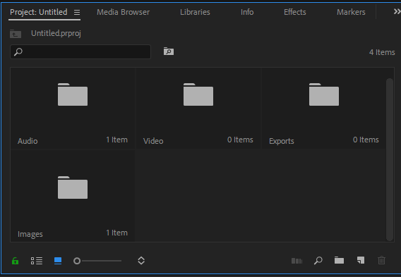Image resolution: width=401 pixels, height=277 pixels.
Task: Select the Exports bin folder thumbnail
Action: point(324,94)
